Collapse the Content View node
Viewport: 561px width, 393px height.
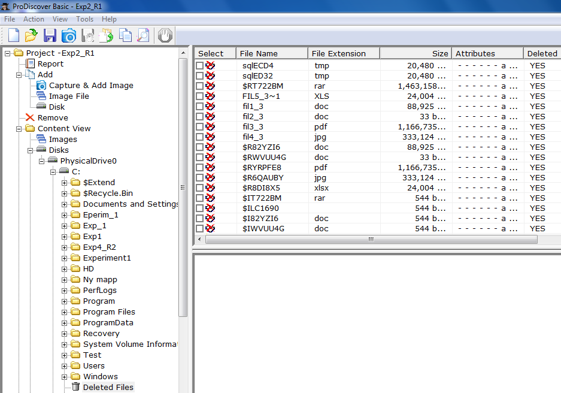[19, 129]
